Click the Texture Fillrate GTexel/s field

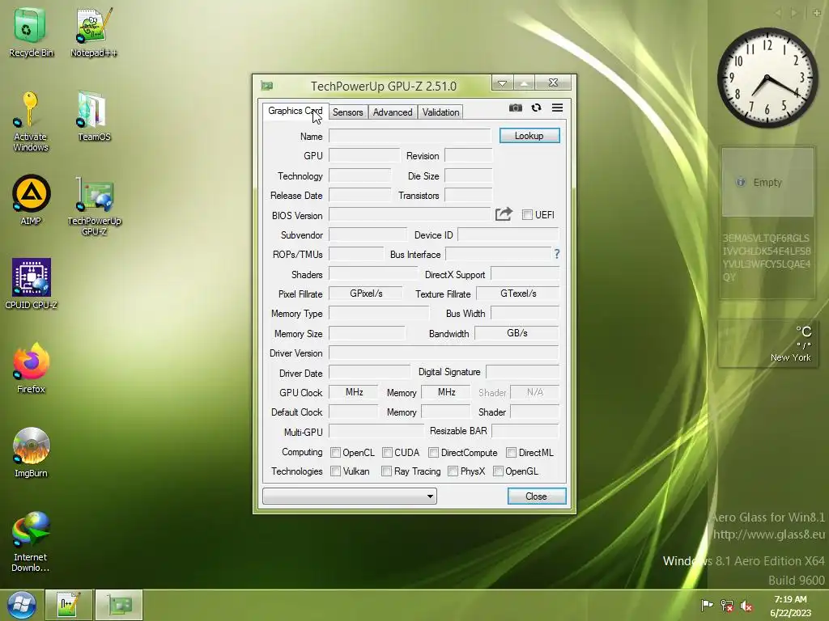[517, 294]
